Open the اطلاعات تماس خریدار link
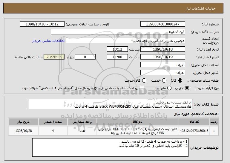This screenshot has height=163, width=230. 48,41
